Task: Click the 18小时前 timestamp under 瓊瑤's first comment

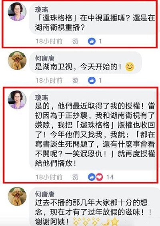Action: click(x=49, y=41)
